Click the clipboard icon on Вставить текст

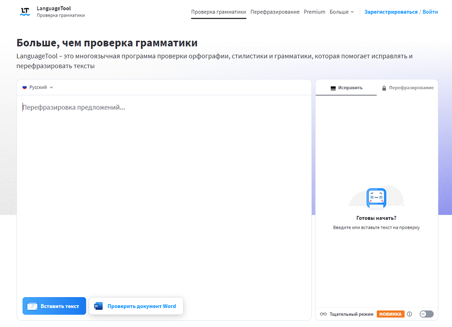pyautogui.click(x=33, y=306)
